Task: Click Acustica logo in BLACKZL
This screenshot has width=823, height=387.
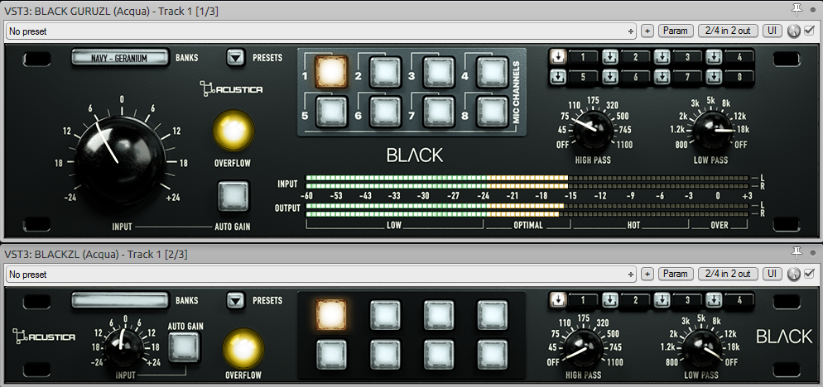Action: coord(44,336)
